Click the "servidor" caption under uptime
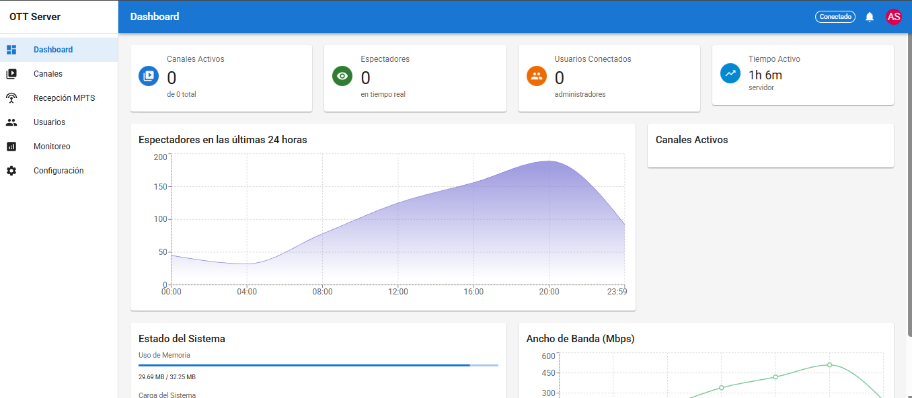 click(761, 87)
